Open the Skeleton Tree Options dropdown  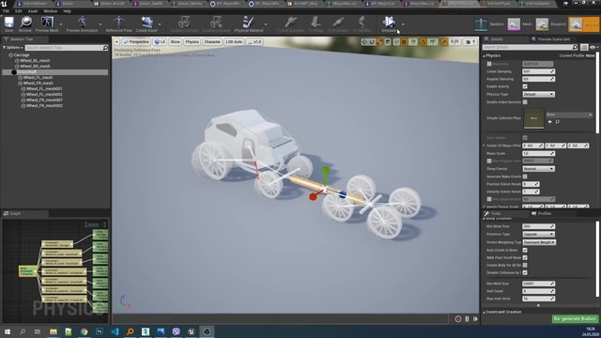13,48
